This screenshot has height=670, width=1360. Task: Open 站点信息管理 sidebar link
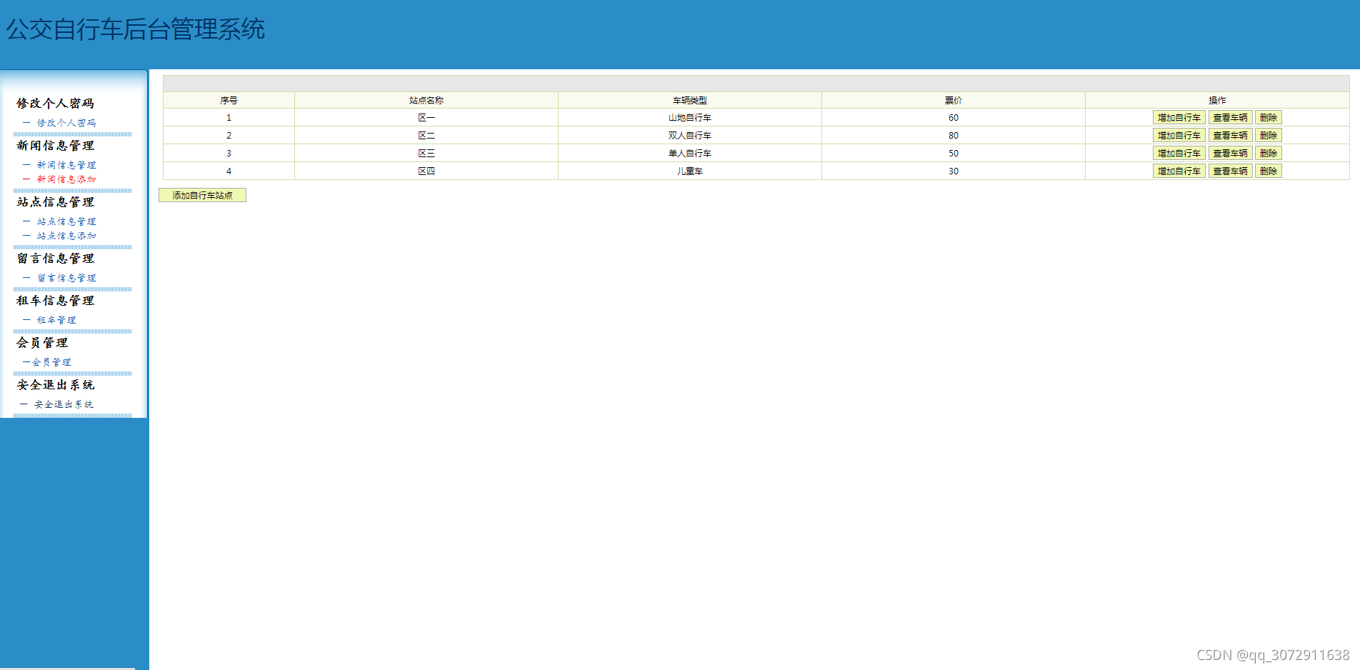[x=66, y=221]
